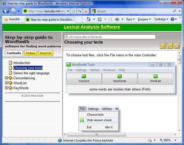Expand the WordList tree node

6,83
